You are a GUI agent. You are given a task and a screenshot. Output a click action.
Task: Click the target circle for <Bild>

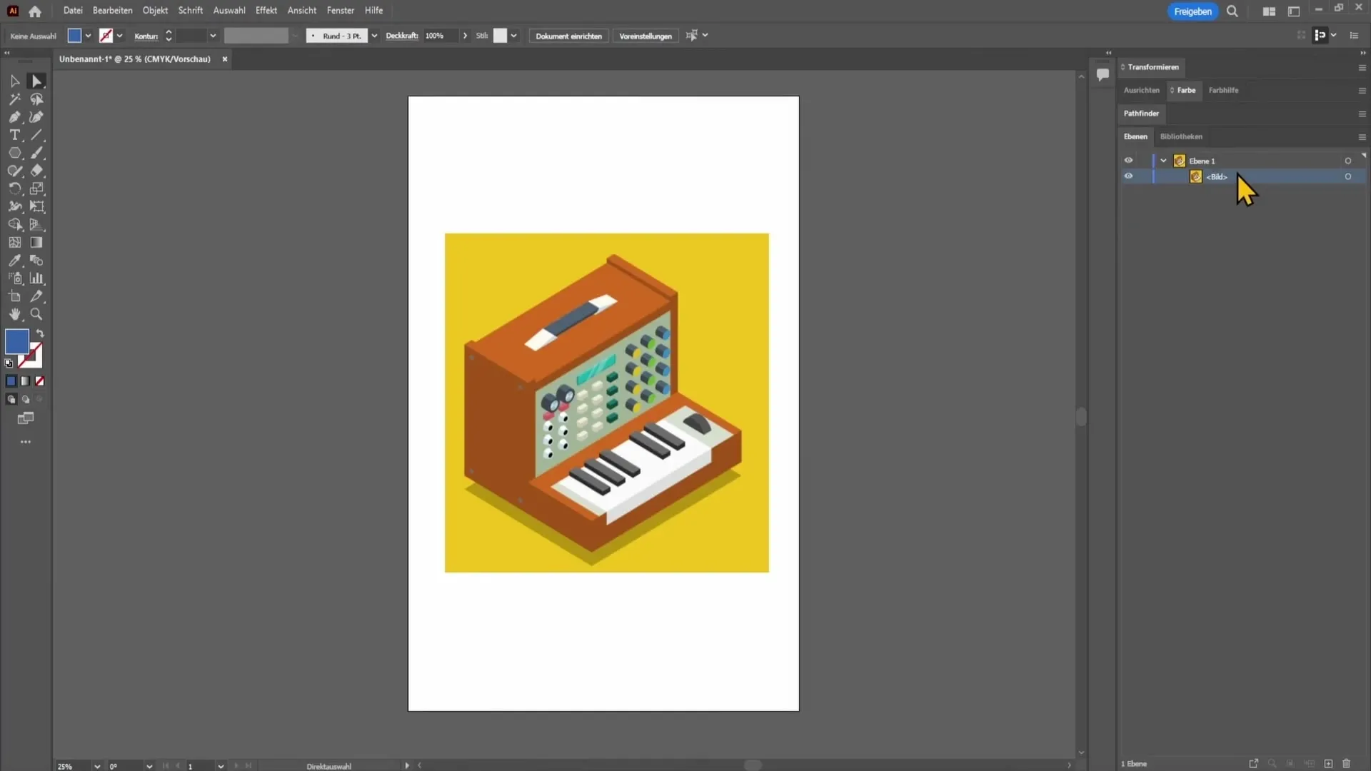click(1348, 176)
